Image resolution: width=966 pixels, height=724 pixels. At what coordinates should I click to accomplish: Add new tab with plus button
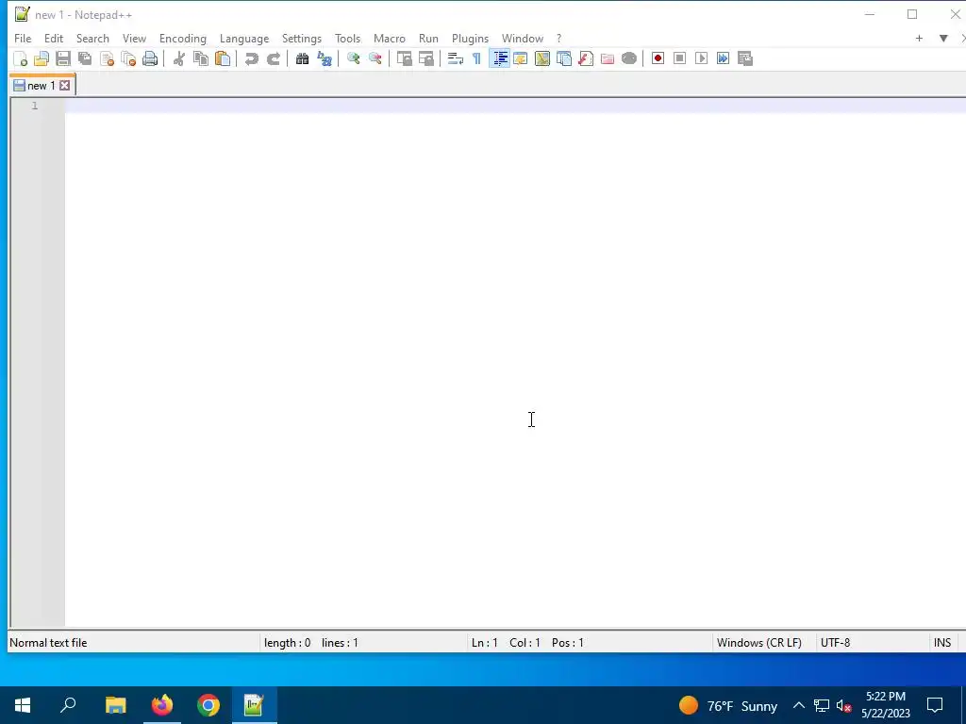919,38
